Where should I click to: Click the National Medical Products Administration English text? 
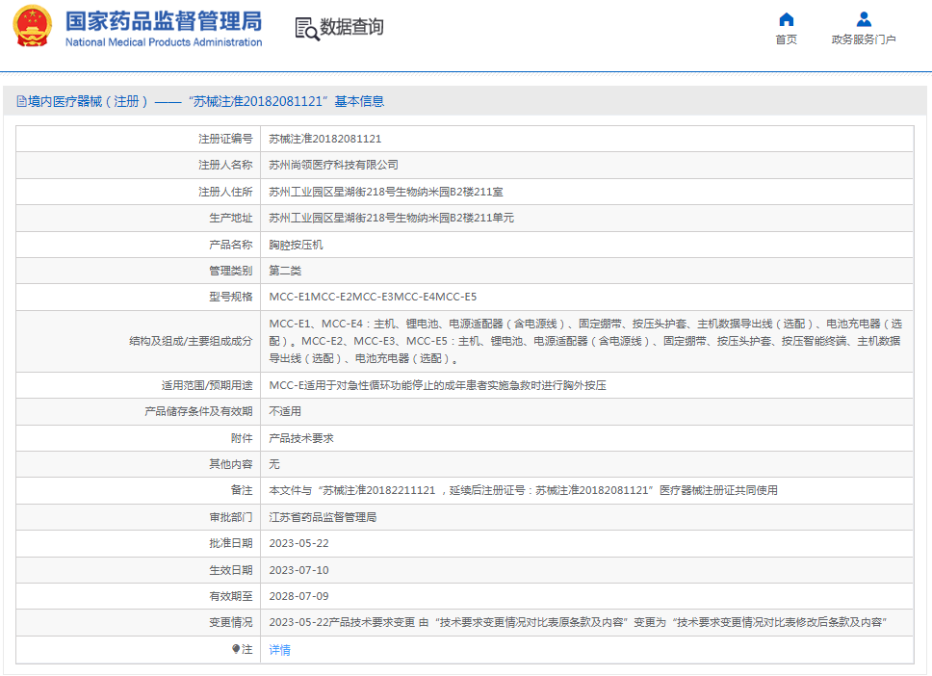tap(164, 42)
